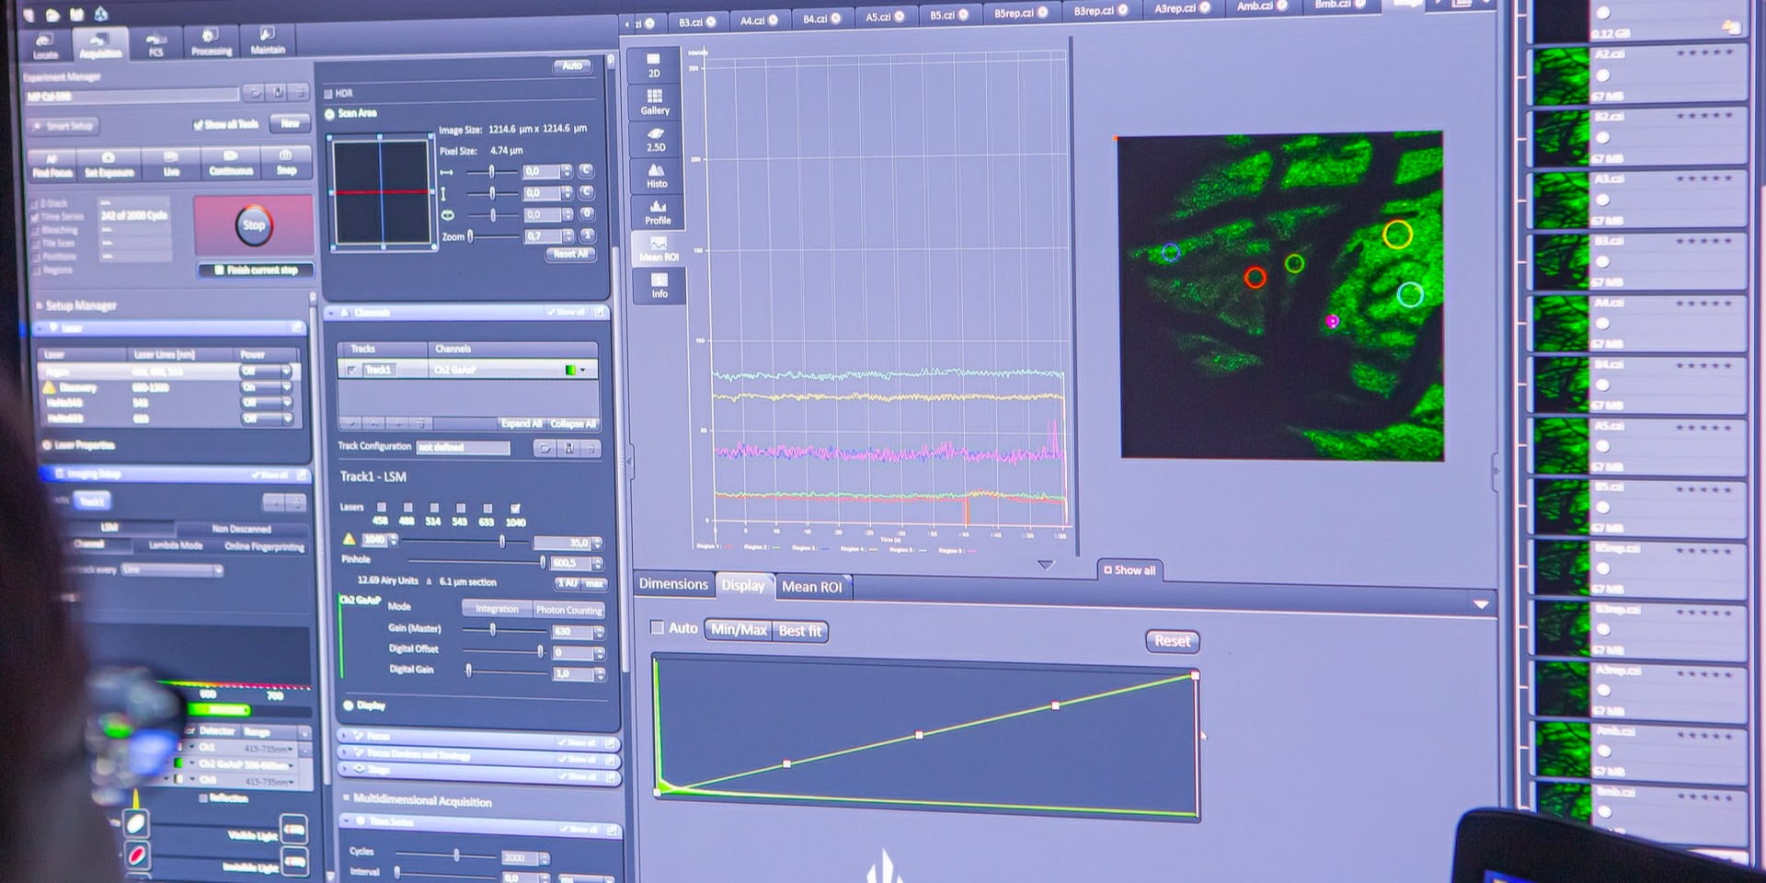Select the 2.5D view icon

click(656, 138)
